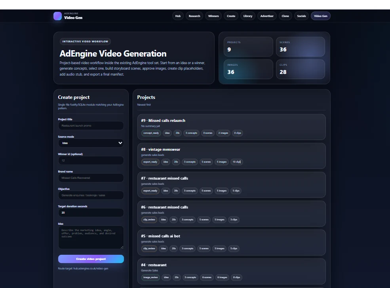The width and height of the screenshot is (390, 288).
Task: Open project #8 vintage menswear
Action: 231,156
